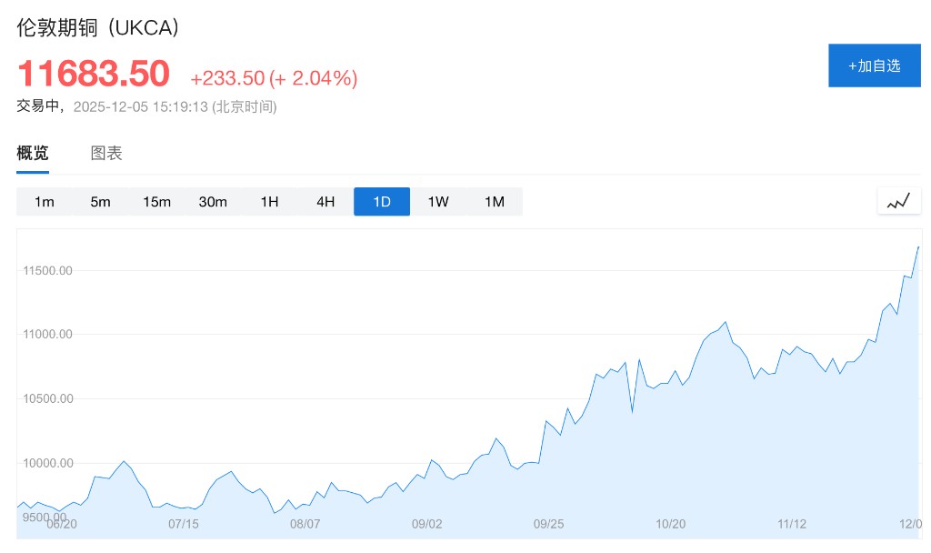Click the 11000.00 price axis label
931x553 pixels.
(45, 335)
